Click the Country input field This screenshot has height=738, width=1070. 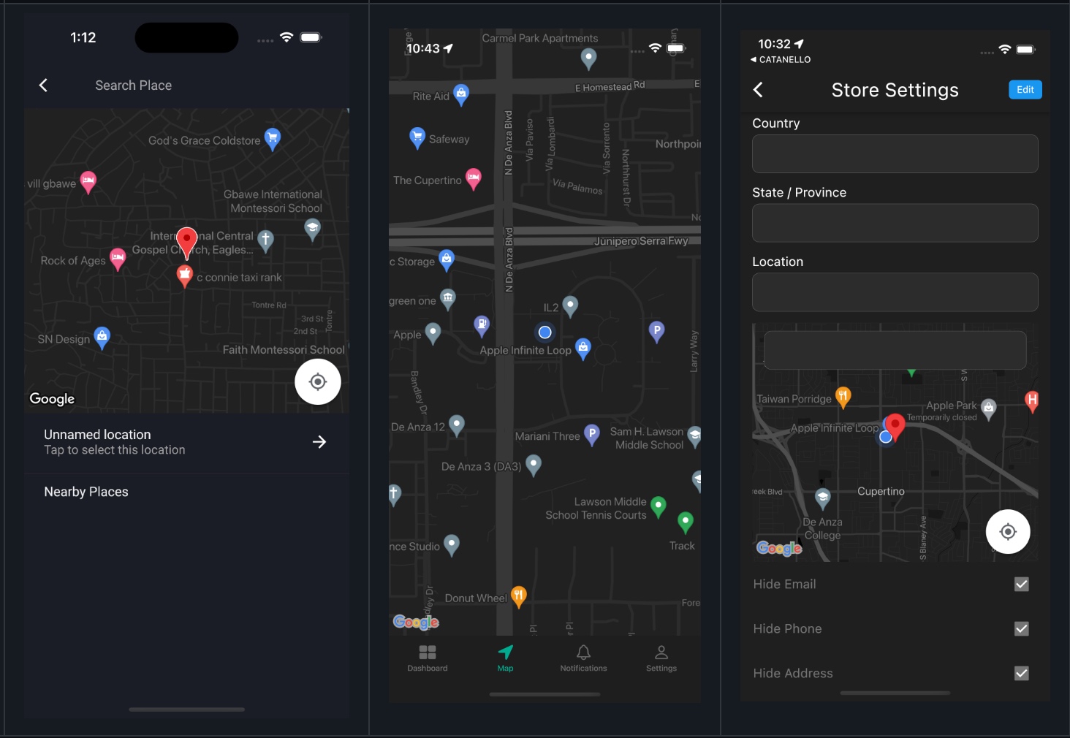click(895, 154)
